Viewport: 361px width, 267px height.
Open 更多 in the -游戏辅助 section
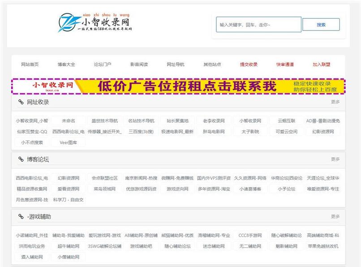tap(335, 217)
